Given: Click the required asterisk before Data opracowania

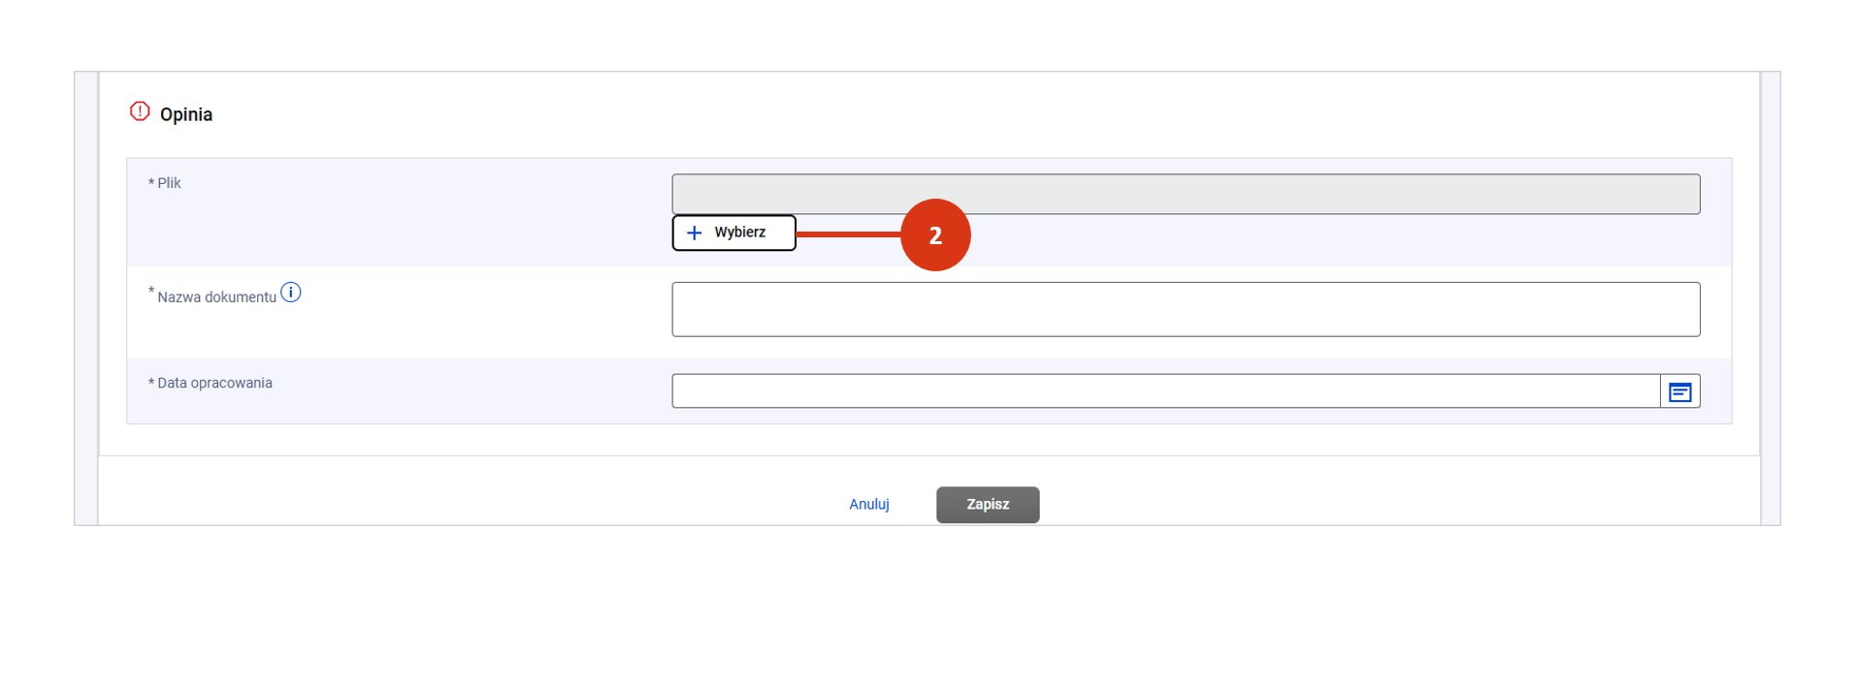Looking at the screenshot, I should tap(151, 384).
